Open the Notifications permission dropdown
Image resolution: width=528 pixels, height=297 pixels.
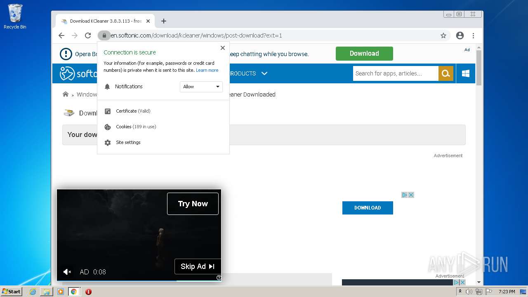point(201,87)
